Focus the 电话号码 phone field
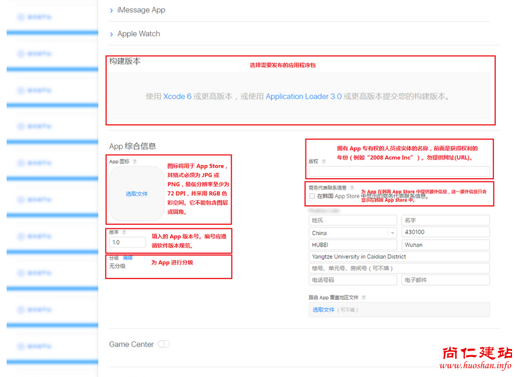The width and height of the screenshot is (515, 377). coord(352,280)
